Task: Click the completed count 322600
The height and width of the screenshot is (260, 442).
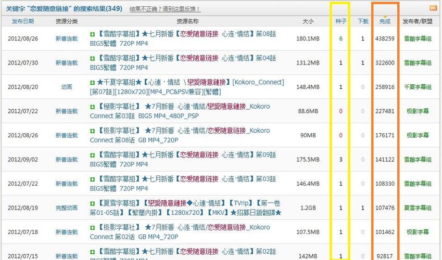Action: tap(385, 63)
